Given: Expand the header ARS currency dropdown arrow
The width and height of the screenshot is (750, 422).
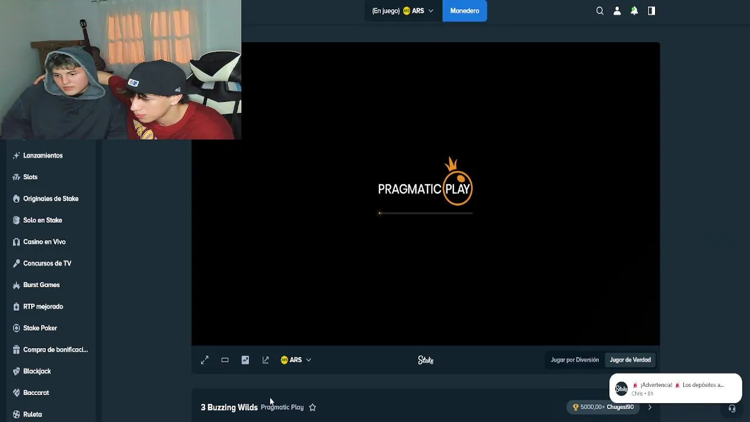Looking at the screenshot, I should pos(431,11).
